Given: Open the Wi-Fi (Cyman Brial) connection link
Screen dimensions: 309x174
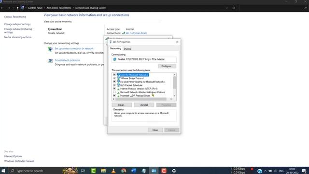Looking at the screenshot, I should coord(136,33).
